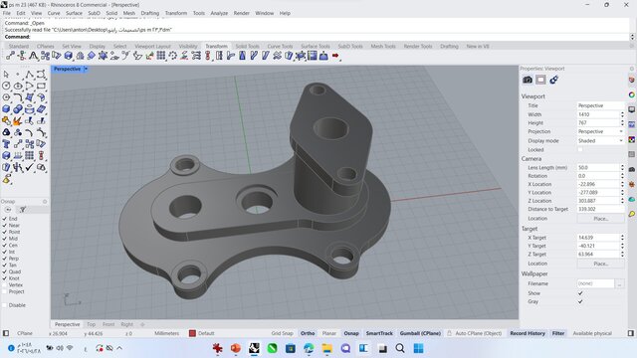Image resolution: width=637 pixels, height=358 pixels.
Task: Enable the Vertex osnap checkbox
Action: (x=4, y=285)
